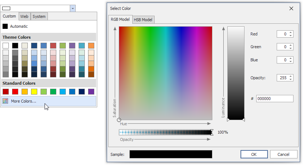Select the Custom tab

pos(9,16)
